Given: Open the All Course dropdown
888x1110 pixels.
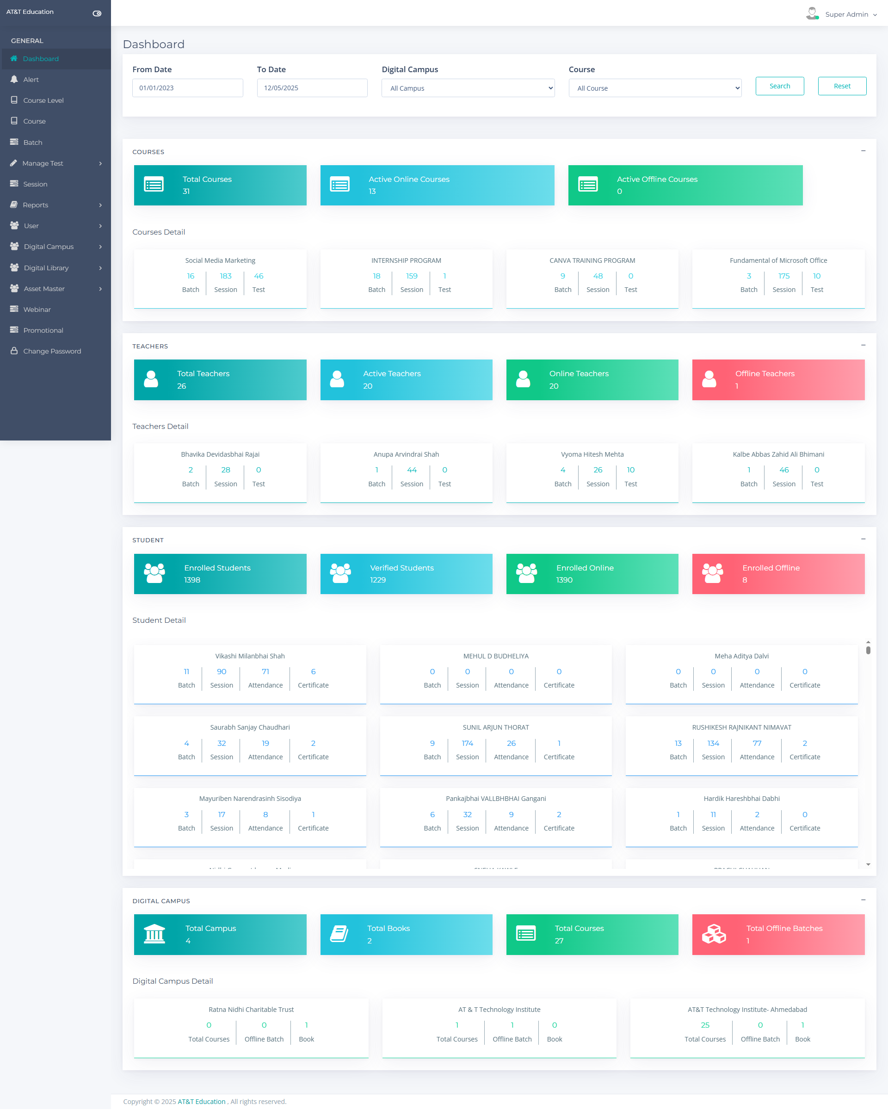Looking at the screenshot, I should pos(654,88).
